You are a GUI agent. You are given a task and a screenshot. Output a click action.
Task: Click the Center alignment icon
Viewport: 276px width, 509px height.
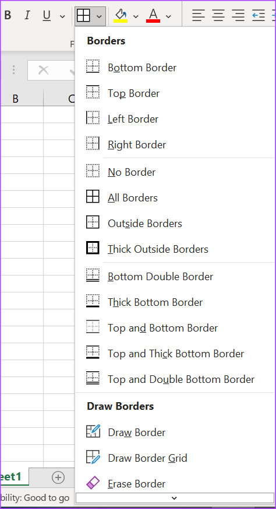click(218, 15)
